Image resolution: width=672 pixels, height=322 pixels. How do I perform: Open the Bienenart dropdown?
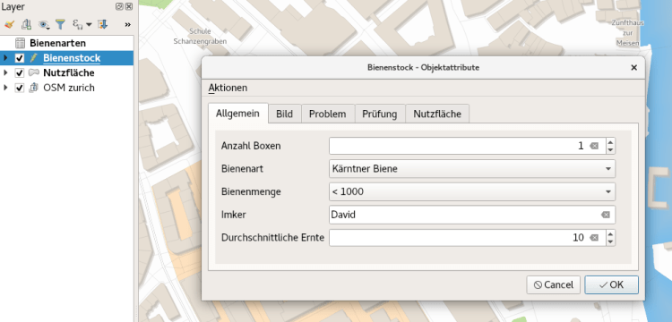pyautogui.click(x=472, y=169)
